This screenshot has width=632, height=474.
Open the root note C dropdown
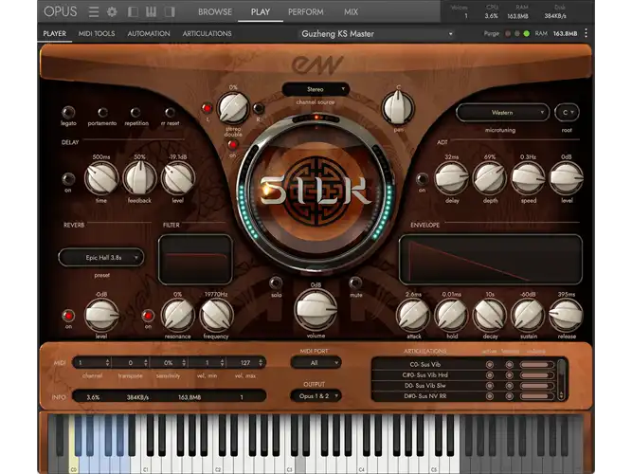pos(567,113)
